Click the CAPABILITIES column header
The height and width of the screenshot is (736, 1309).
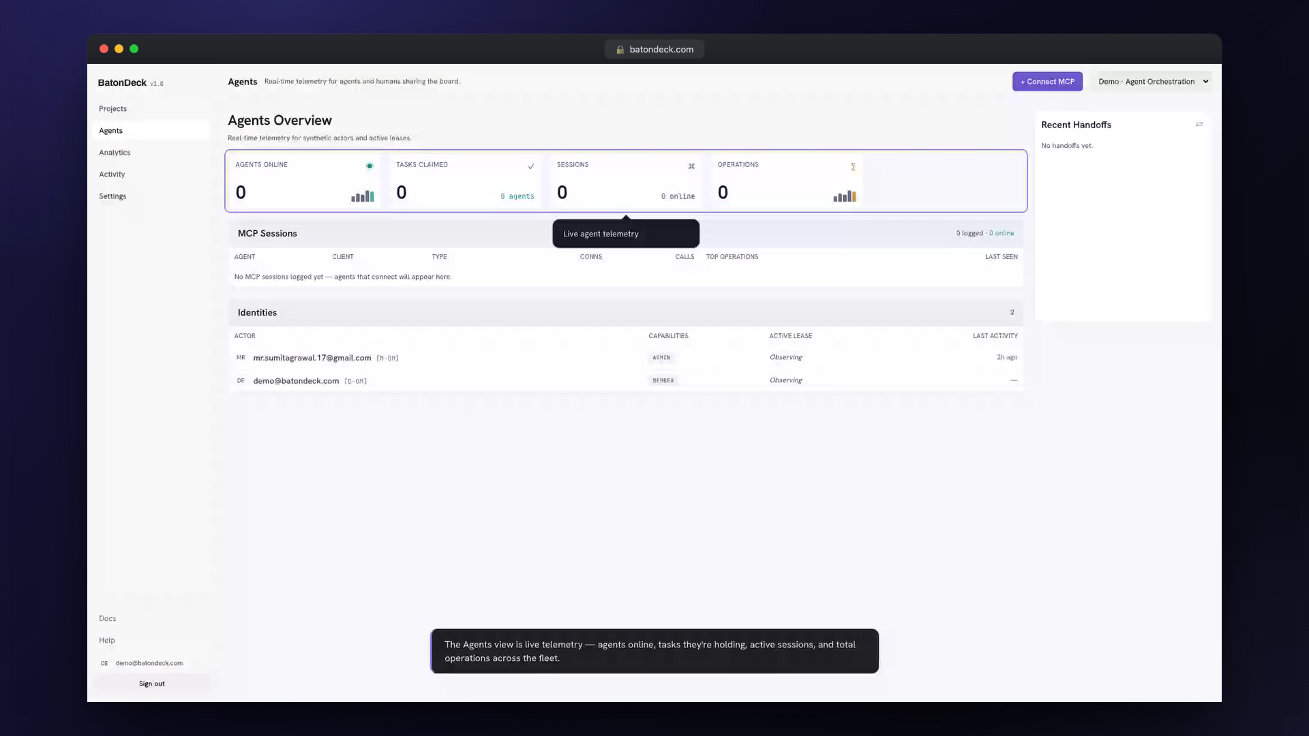(668, 336)
